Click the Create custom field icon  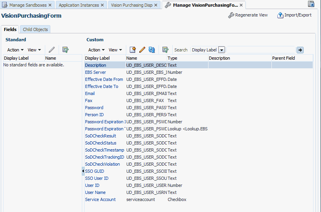coord(133,50)
